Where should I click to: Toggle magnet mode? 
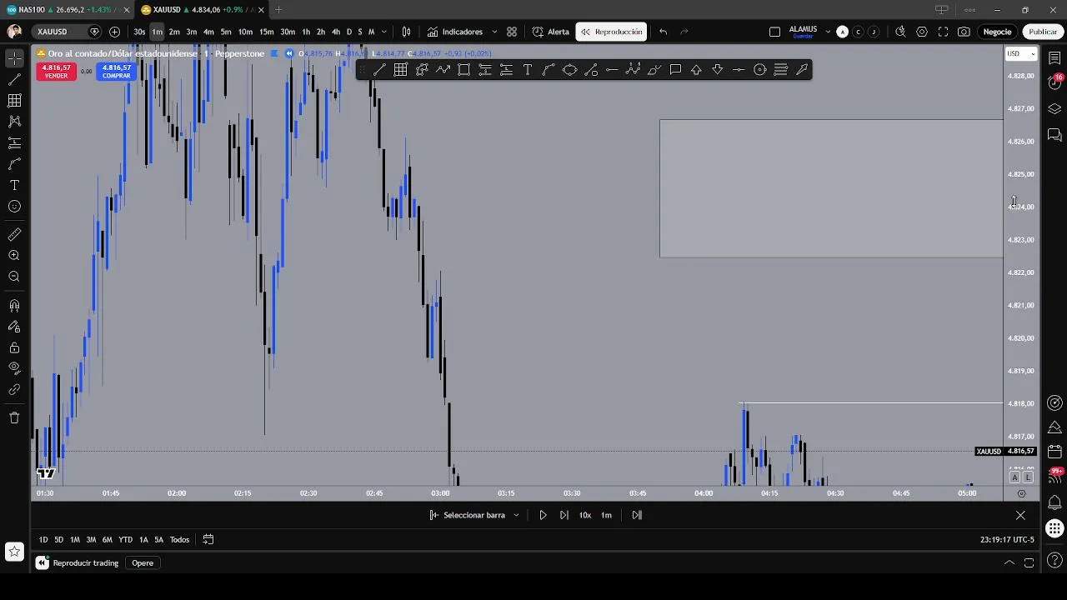[x=14, y=306]
